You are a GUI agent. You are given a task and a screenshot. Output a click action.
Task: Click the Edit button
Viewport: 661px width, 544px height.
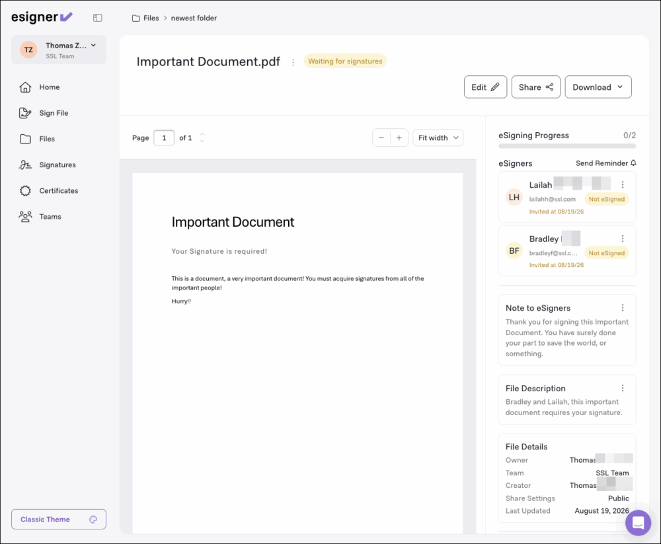(x=485, y=87)
